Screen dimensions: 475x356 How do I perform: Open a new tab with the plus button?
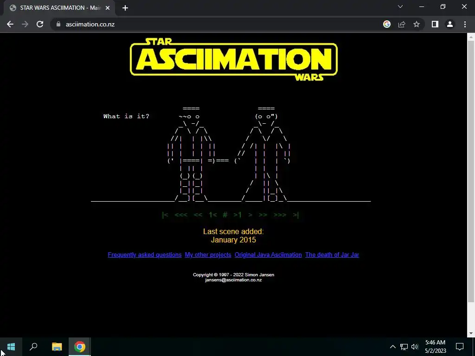[x=125, y=8]
